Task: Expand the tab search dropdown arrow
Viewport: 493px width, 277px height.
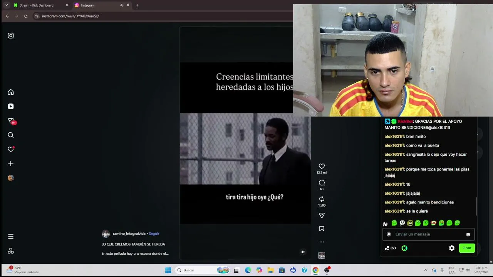Action: (x=7, y=5)
